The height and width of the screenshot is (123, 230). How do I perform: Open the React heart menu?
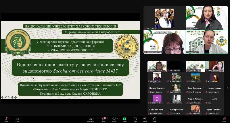coord(114,119)
